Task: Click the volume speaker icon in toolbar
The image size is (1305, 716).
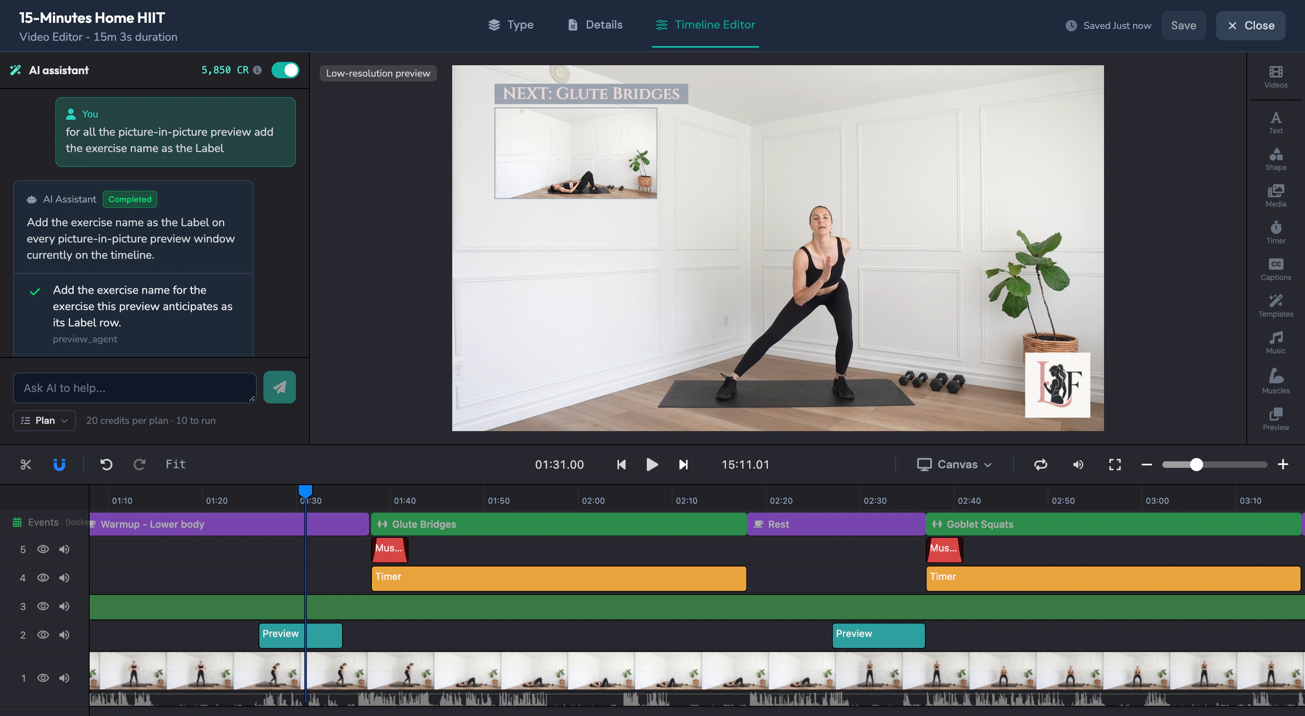Action: pos(1078,464)
